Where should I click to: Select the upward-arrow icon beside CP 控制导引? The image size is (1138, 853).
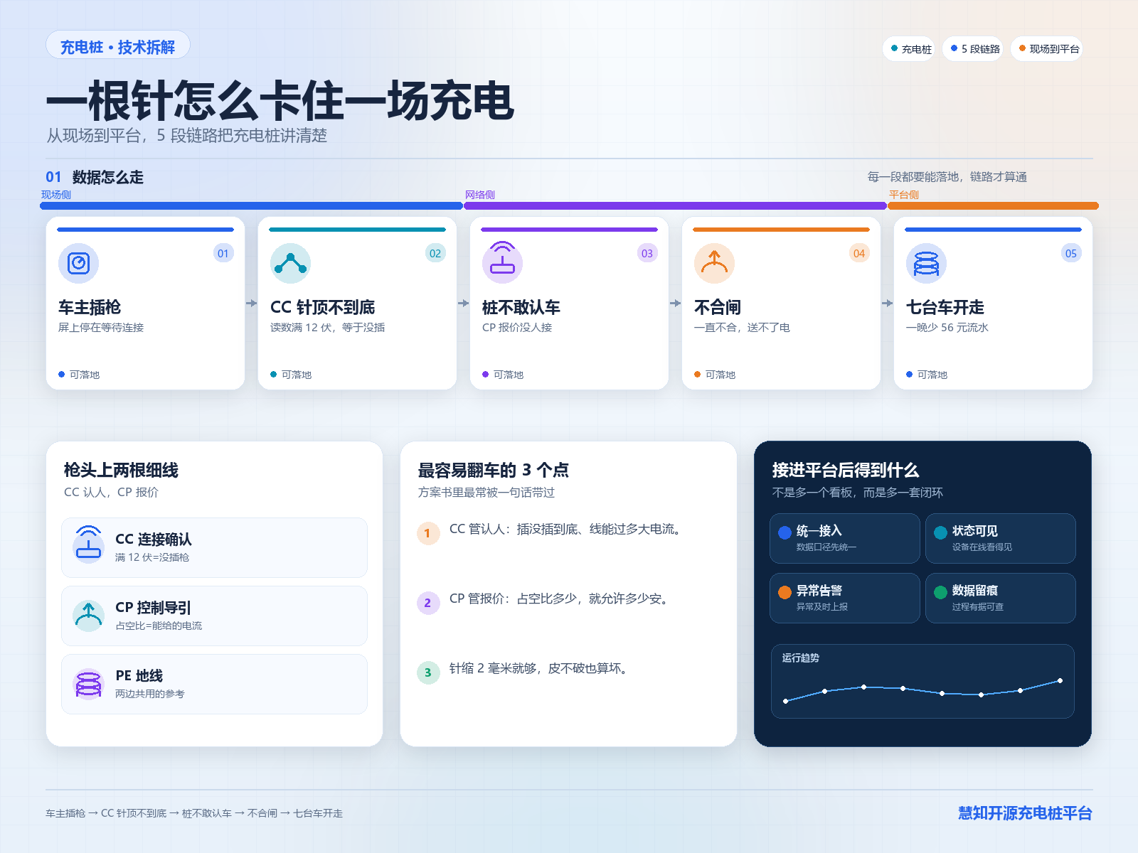tap(89, 616)
